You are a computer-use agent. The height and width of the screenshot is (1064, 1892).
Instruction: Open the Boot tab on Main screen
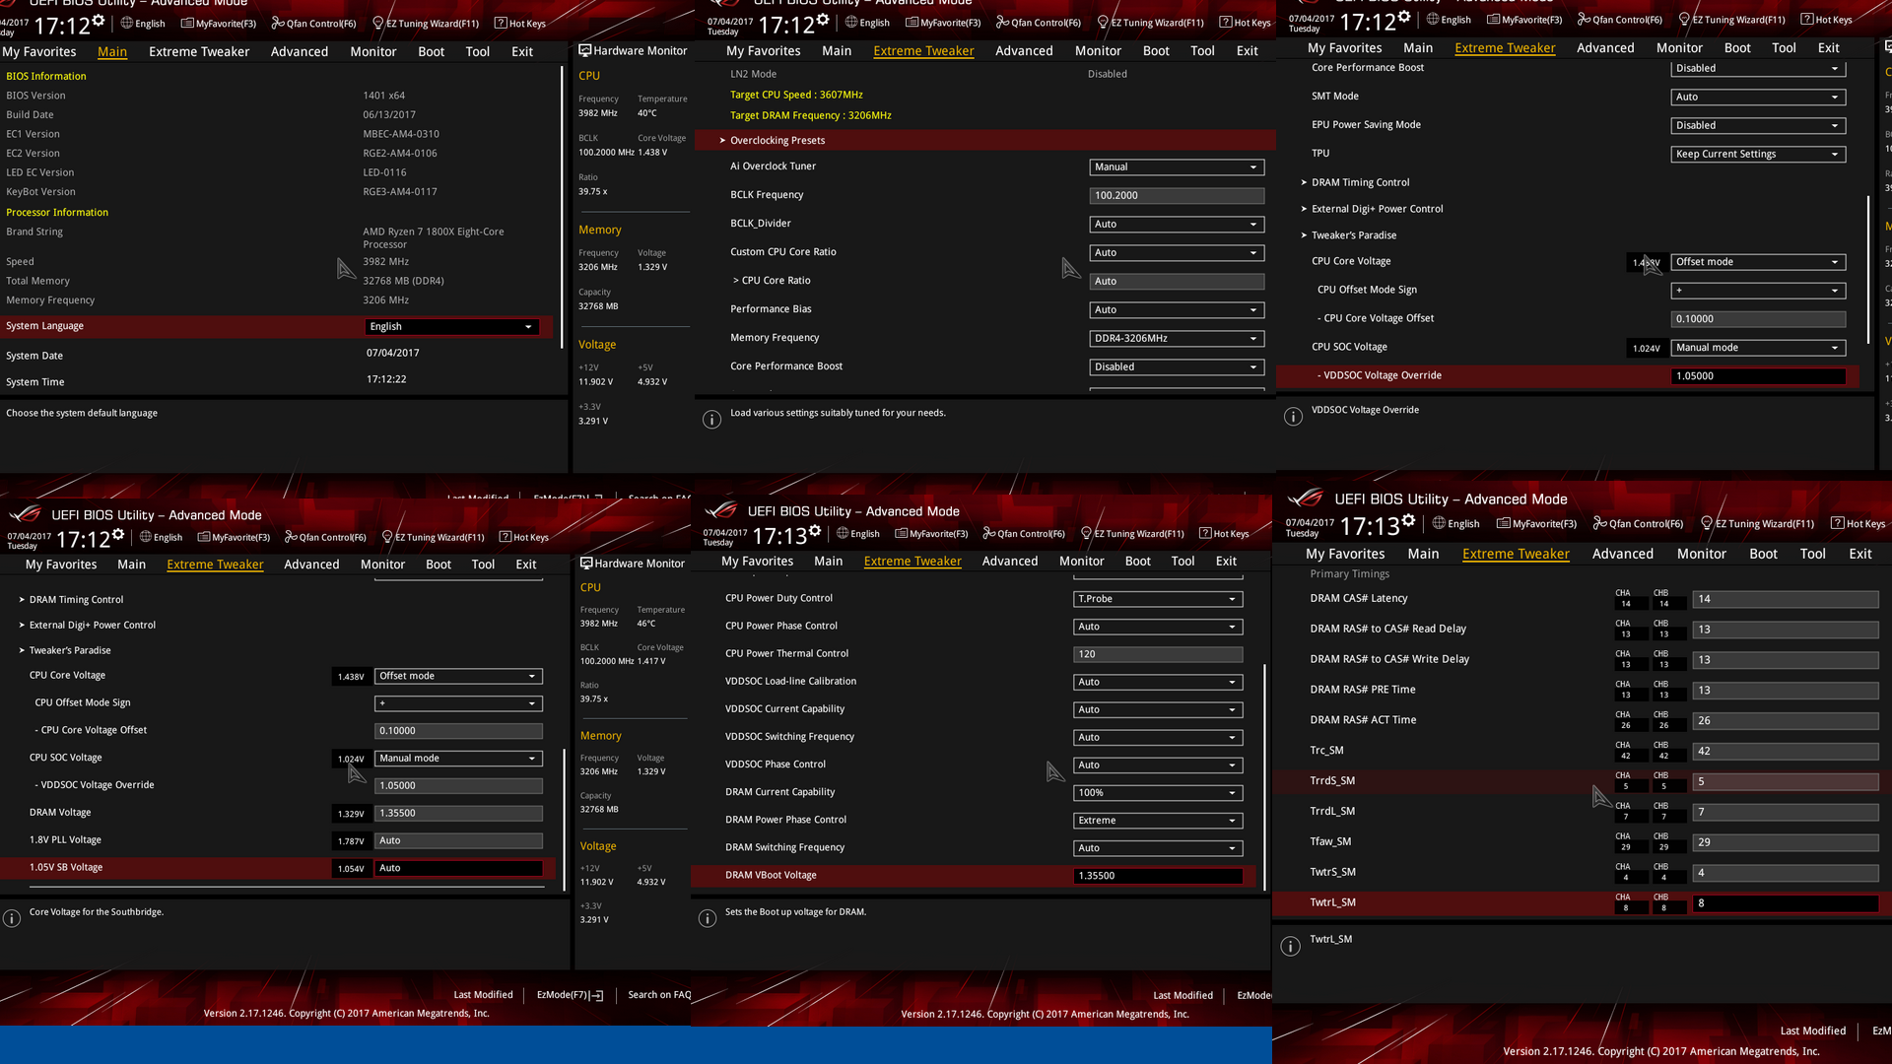(x=431, y=51)
